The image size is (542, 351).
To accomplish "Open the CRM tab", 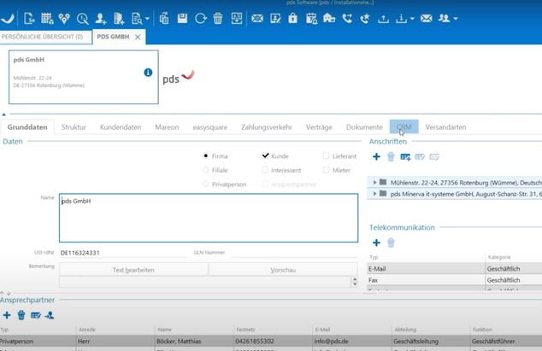I will 404,127.
